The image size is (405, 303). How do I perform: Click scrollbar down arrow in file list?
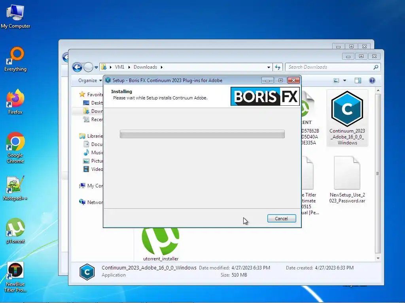378,258
